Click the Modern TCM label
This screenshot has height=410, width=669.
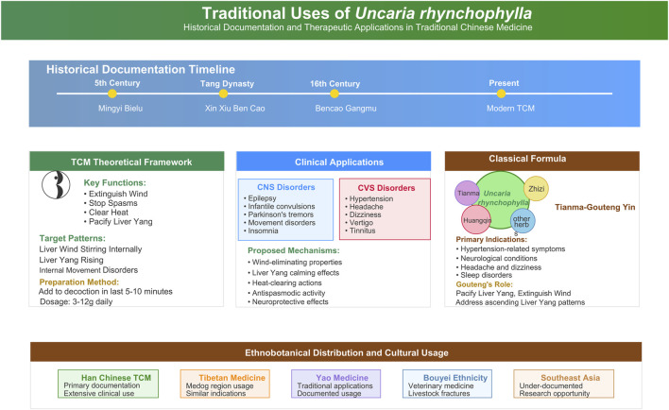click(x=510, y=109)
